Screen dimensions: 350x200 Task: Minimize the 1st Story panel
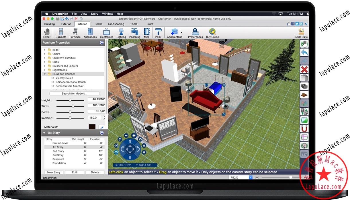[x=102, y=133]
